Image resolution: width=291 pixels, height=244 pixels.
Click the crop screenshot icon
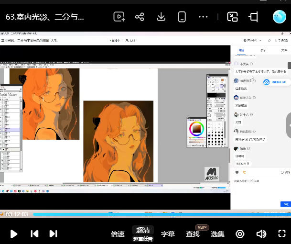tap(254, 17)
